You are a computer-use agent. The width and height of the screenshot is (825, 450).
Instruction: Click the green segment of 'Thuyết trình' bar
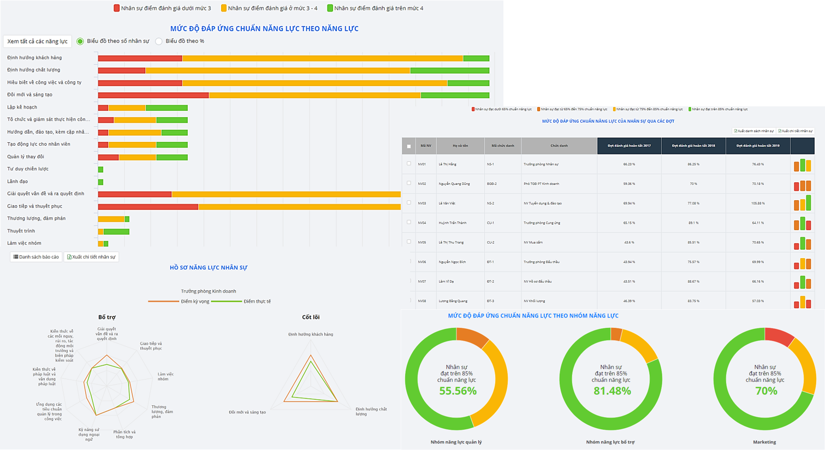(x=116, y=232)
